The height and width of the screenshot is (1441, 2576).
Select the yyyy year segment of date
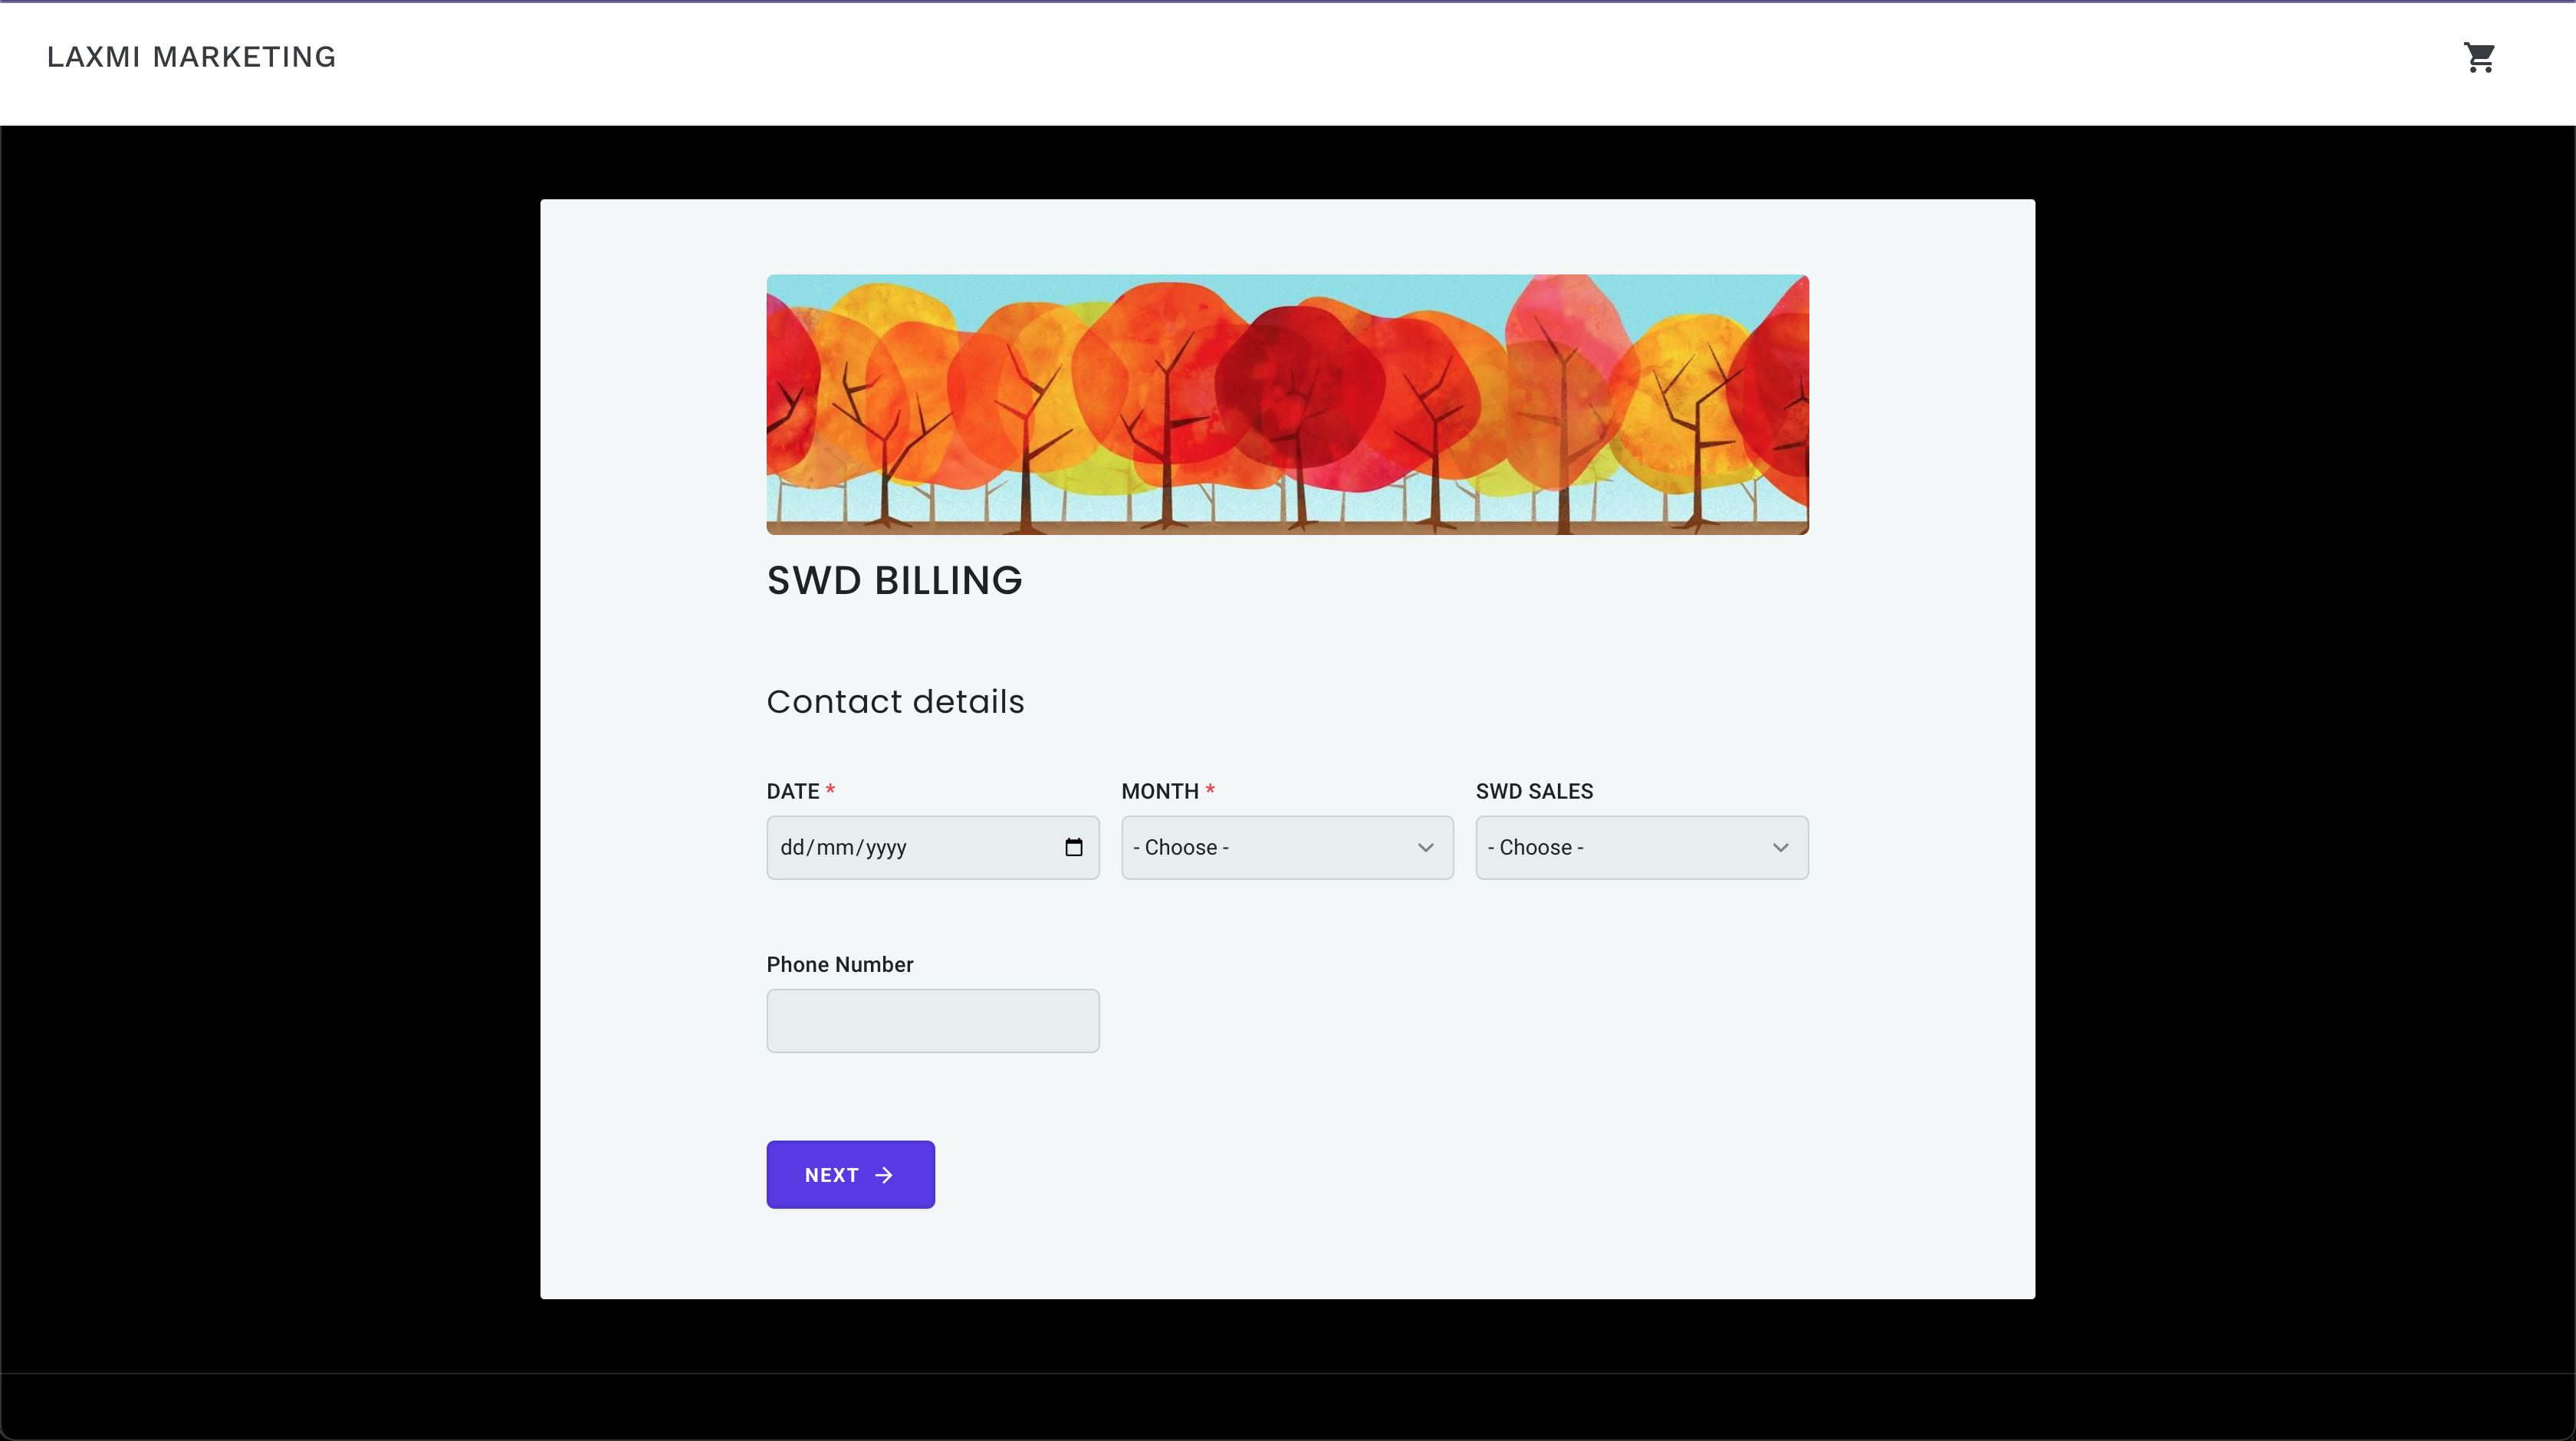tap(886, 848)
